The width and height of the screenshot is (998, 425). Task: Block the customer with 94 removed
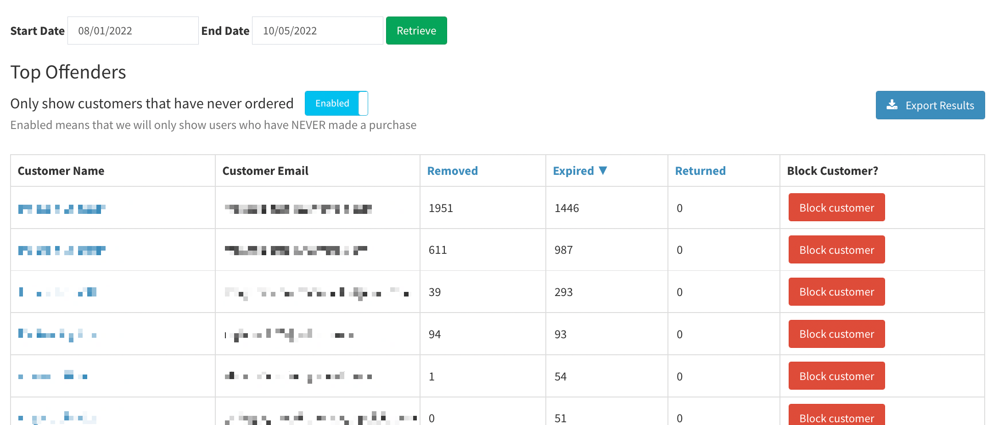[836, 334]
